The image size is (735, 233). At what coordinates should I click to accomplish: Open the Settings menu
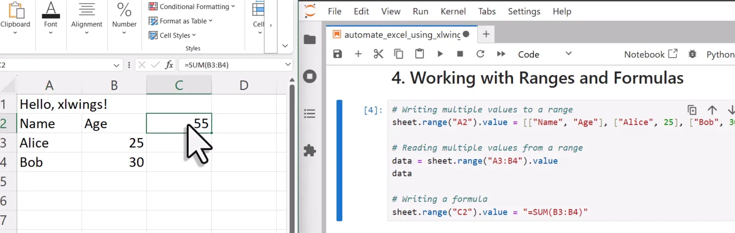[x=524, y=11]
